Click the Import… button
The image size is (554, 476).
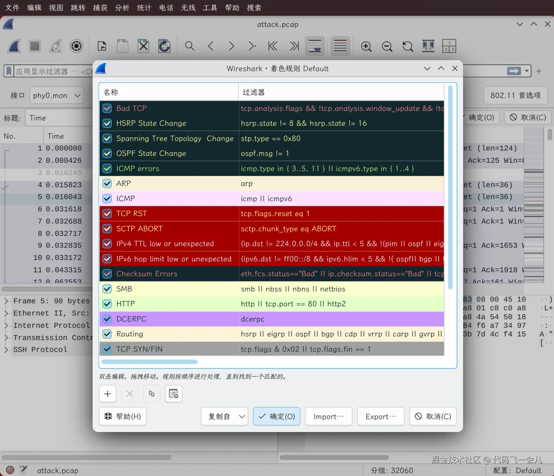click(x=328, y=416)
